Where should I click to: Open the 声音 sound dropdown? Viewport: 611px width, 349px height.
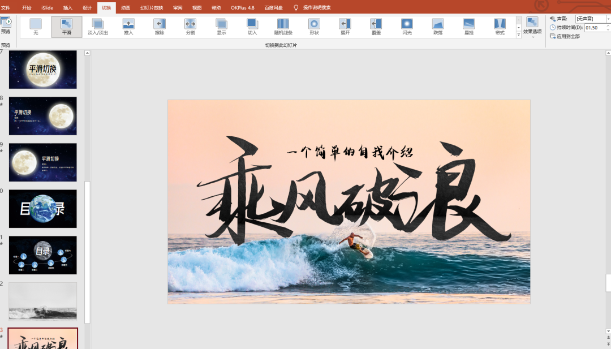(x=608, y=19)
